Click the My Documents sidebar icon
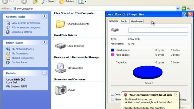Image resolution: width=194 pixels, height=109 pixels. point(8,54)
